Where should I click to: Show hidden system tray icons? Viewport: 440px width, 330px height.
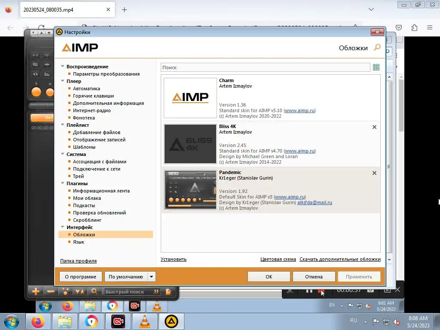pos(365,322)
